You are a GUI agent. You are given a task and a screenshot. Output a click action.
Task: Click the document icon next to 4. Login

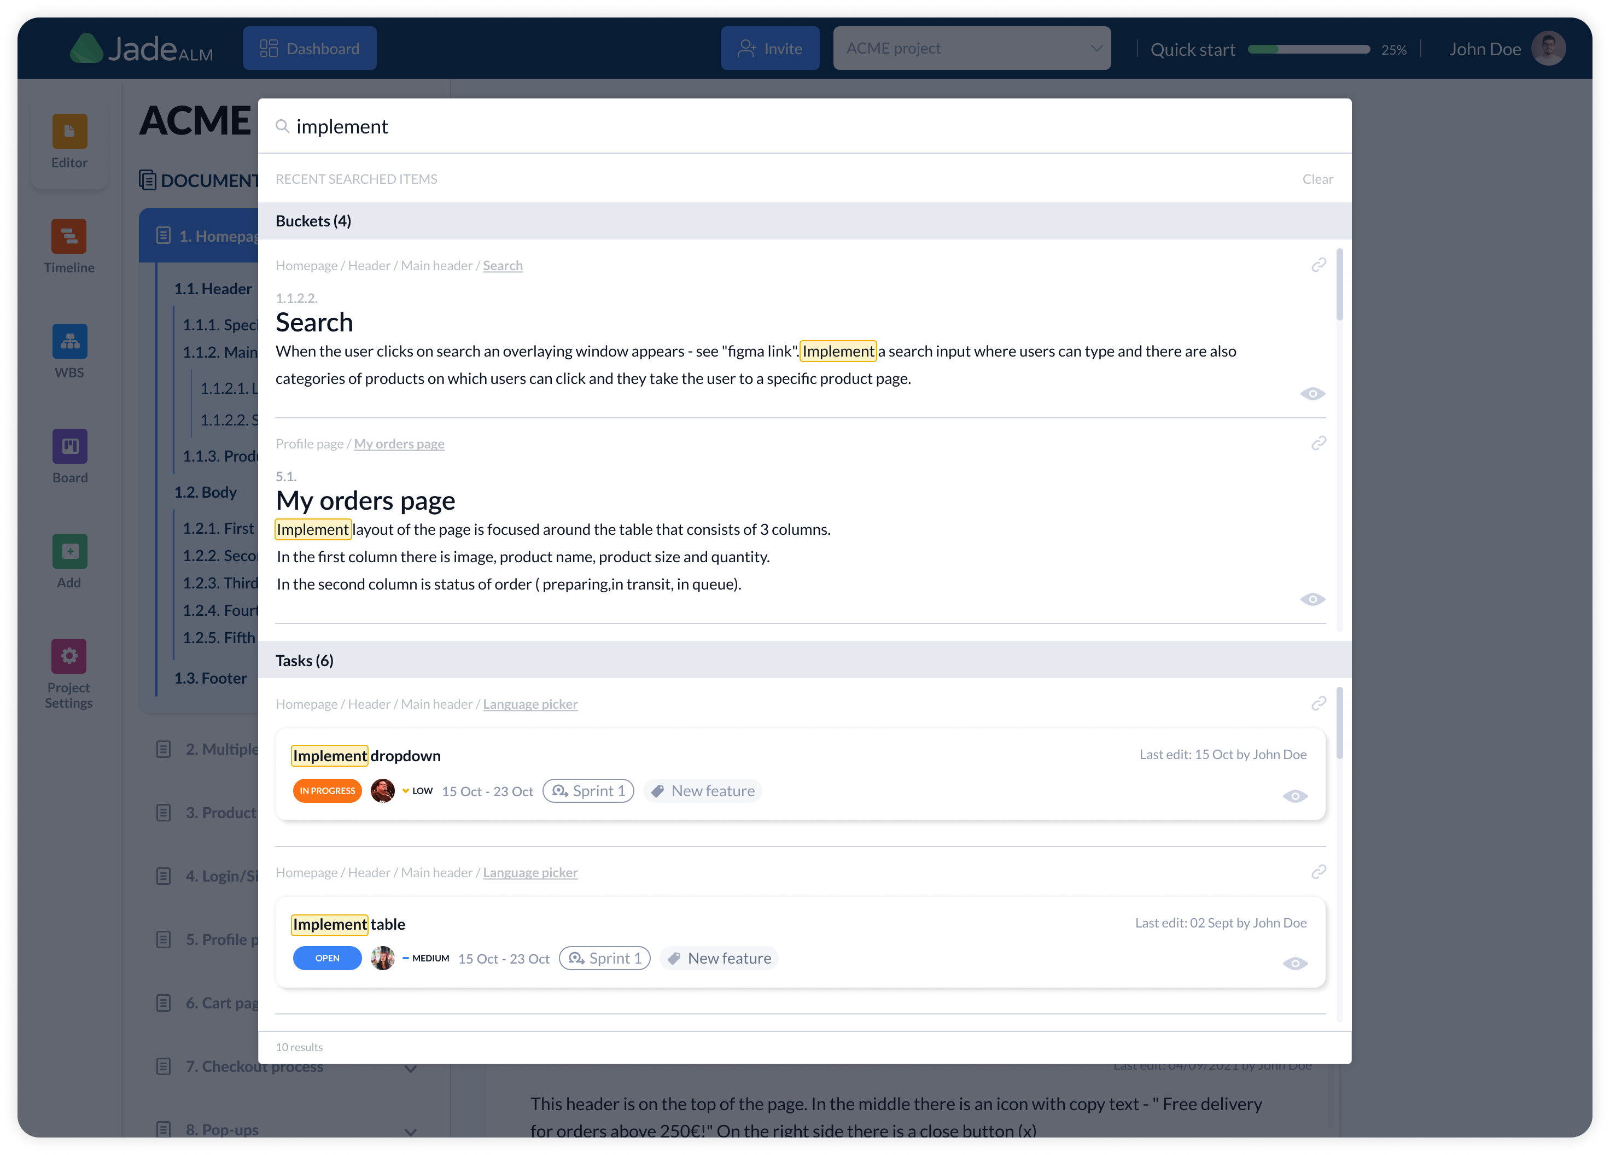tap(164, 876)
